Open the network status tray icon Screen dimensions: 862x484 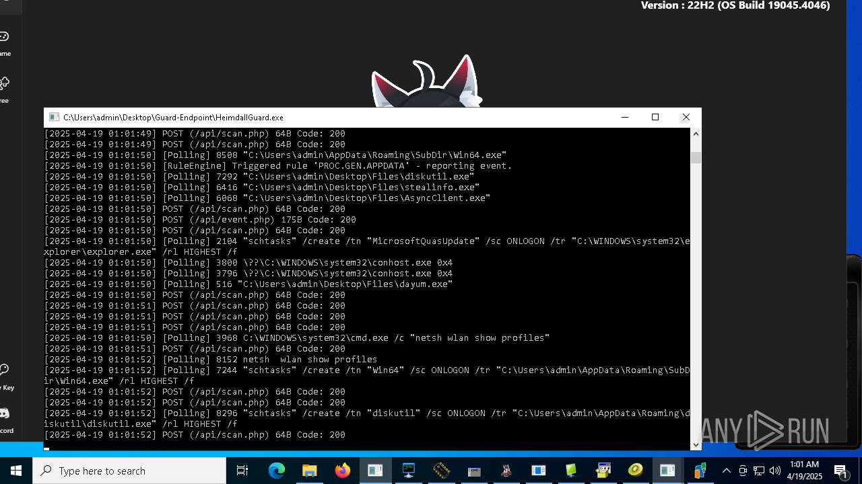[759, 471]
